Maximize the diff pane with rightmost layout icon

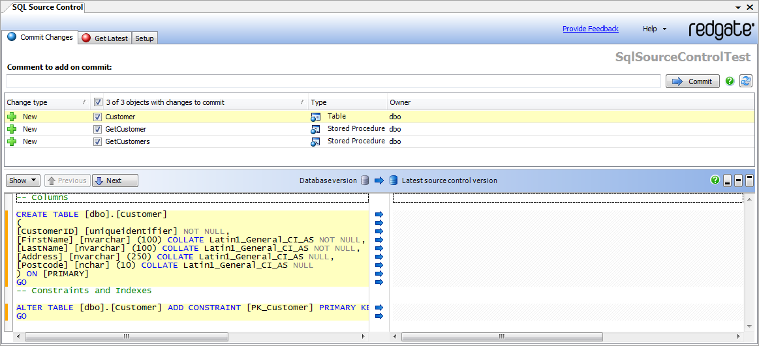click(x=749, y=180)
